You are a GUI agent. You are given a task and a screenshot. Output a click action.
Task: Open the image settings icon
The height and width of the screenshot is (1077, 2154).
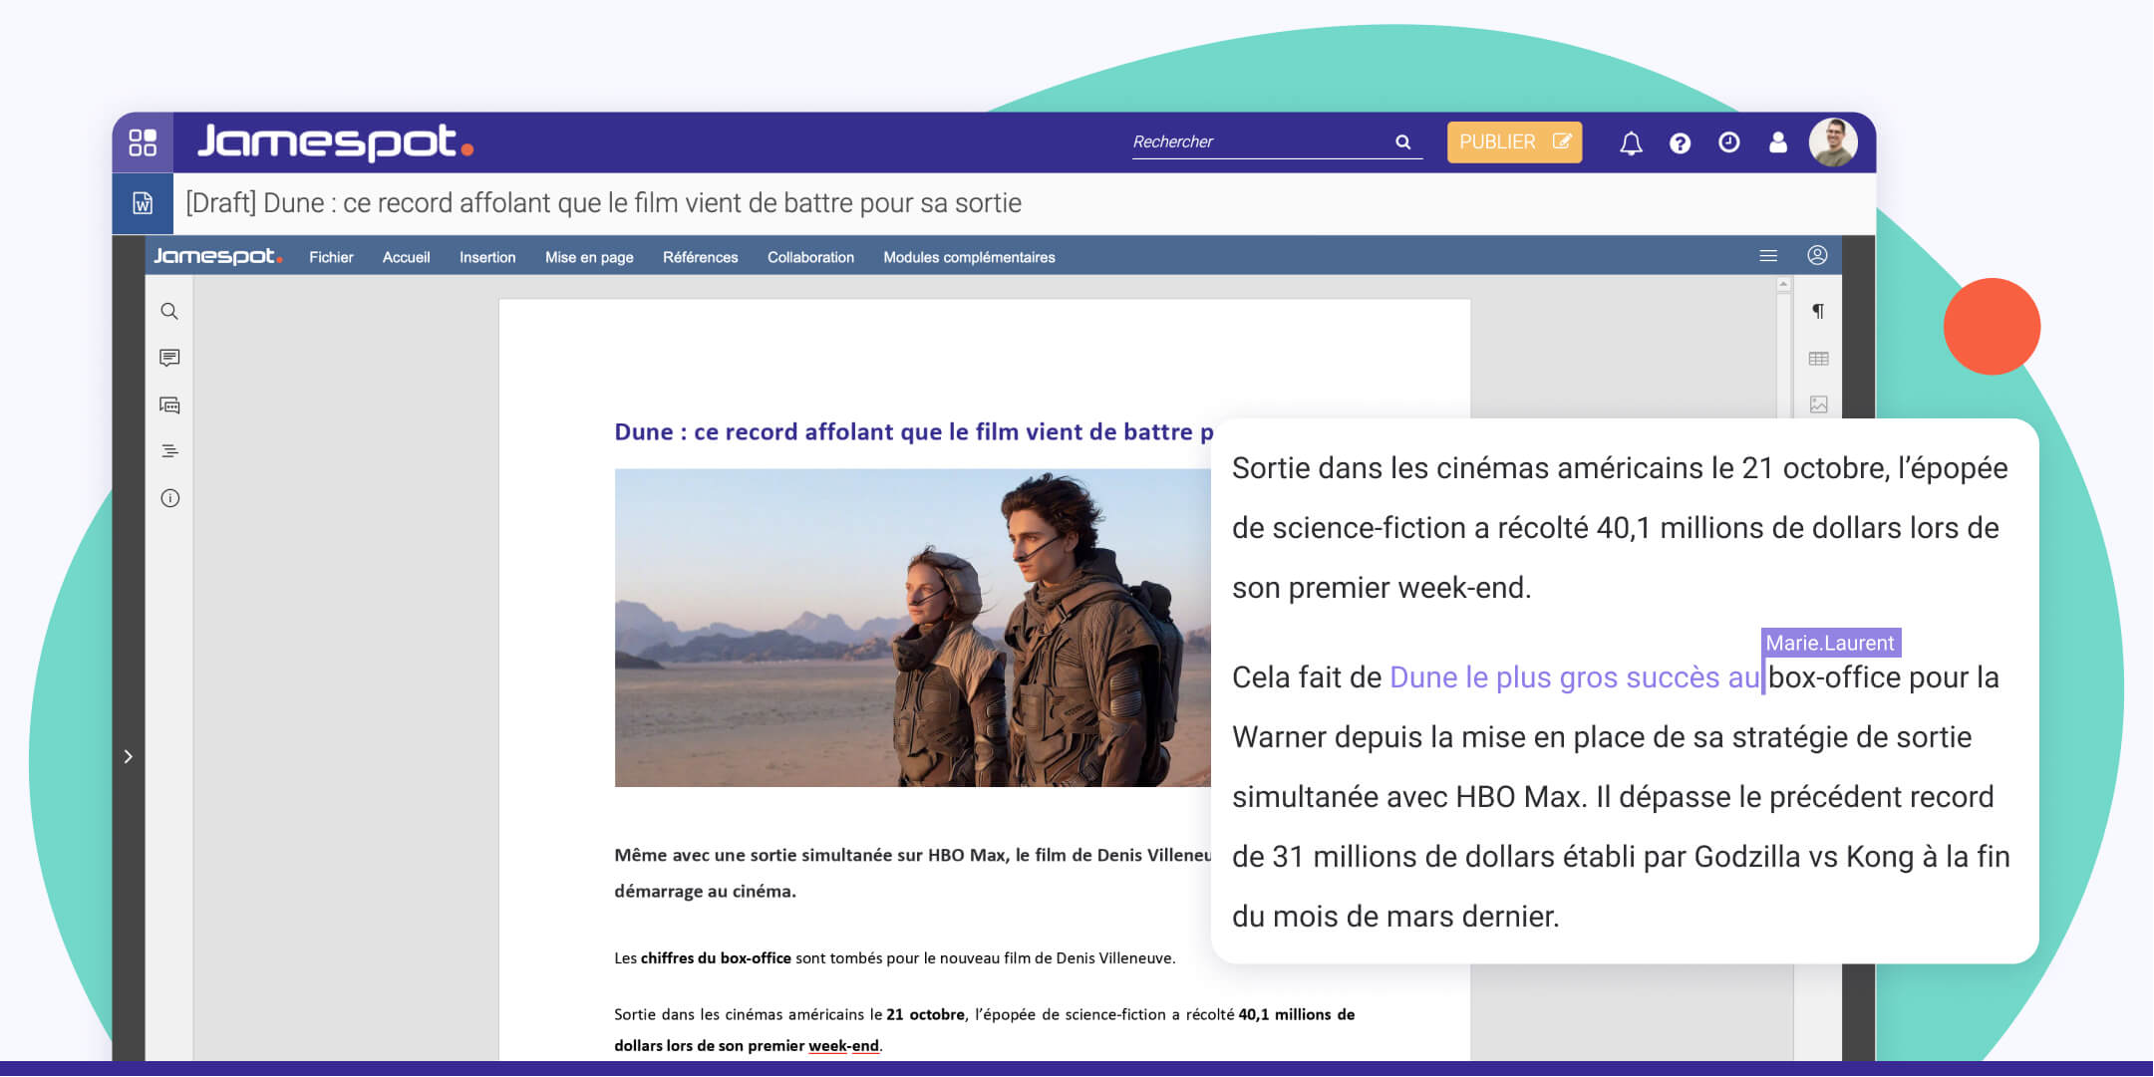(1818, 404)
